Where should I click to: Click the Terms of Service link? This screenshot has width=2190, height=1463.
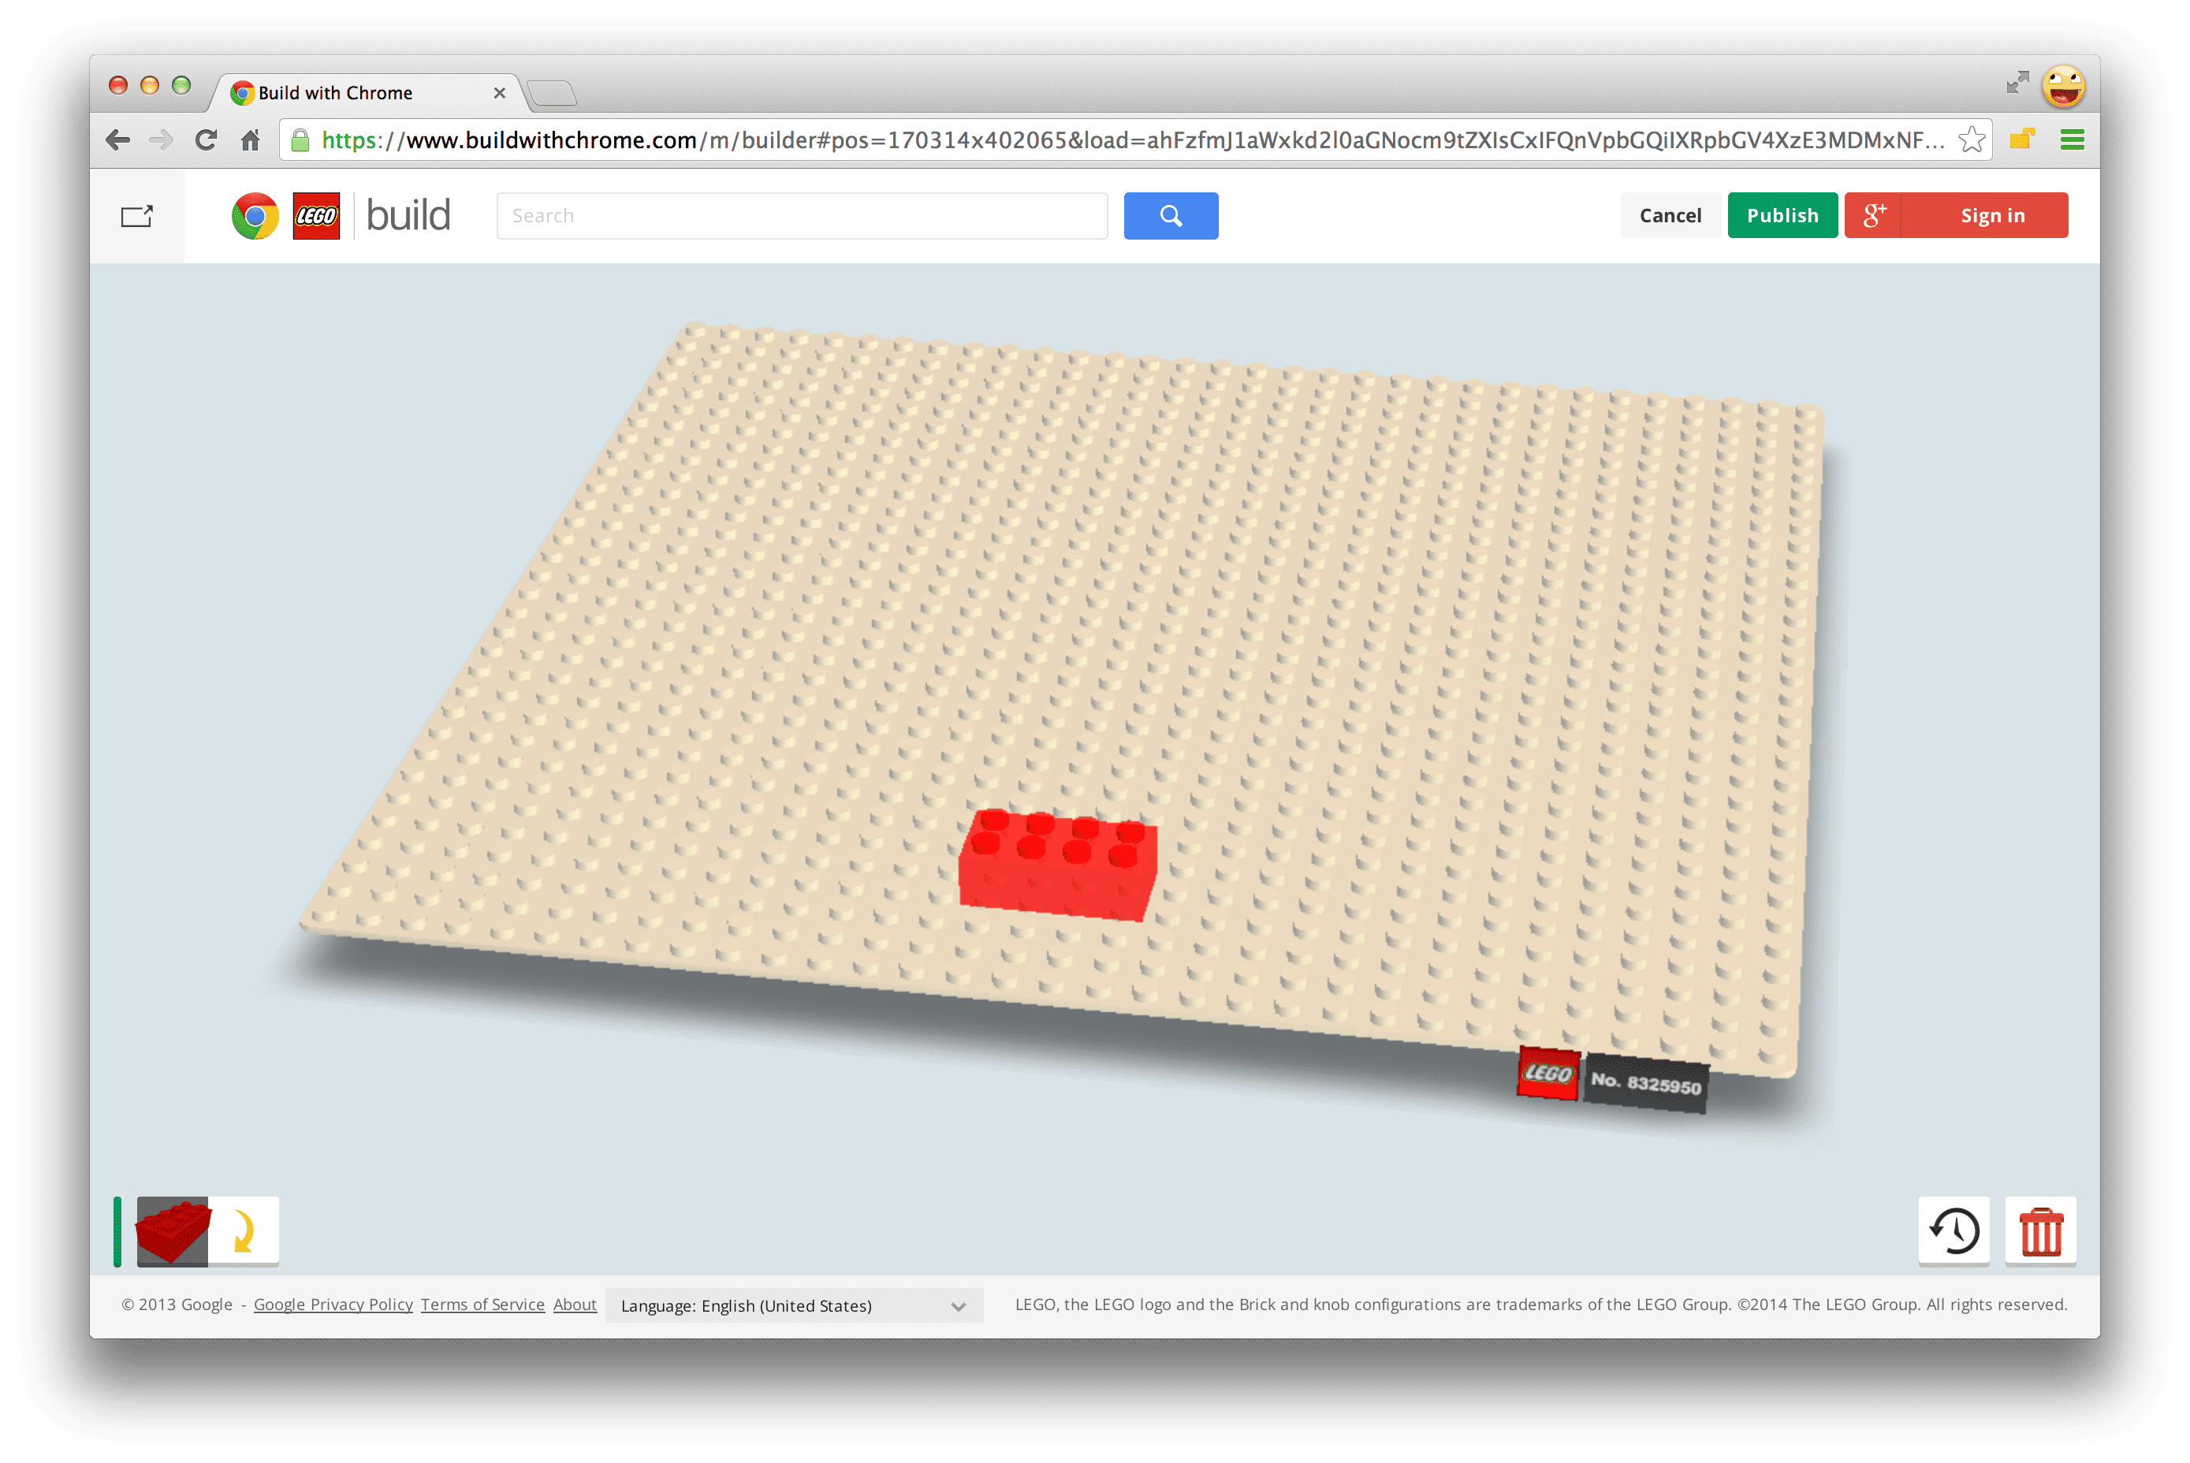click(x=482, y=1306)
